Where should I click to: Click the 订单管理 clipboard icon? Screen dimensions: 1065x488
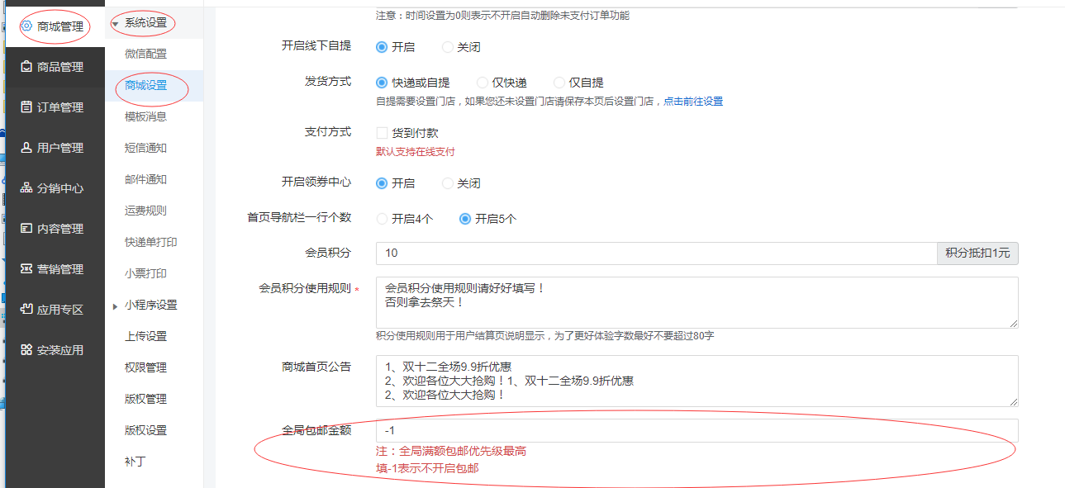[26, 107]
